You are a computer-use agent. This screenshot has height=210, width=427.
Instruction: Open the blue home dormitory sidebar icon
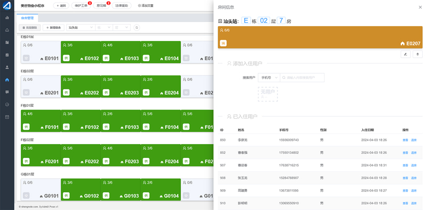(7, 80)
